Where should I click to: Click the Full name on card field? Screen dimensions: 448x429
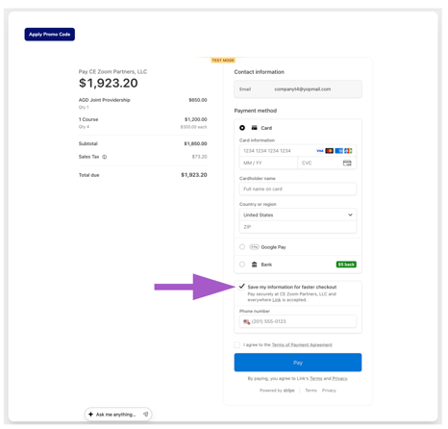click(x=298, y=189)
